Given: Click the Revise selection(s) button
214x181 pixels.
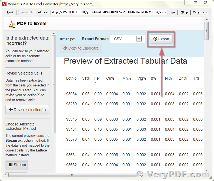Looking at the screenshot, I should tap(27, 110).
